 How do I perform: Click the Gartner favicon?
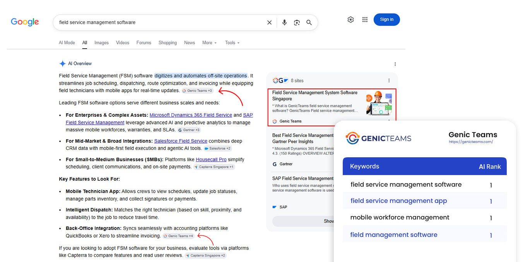tap(275, 164)
